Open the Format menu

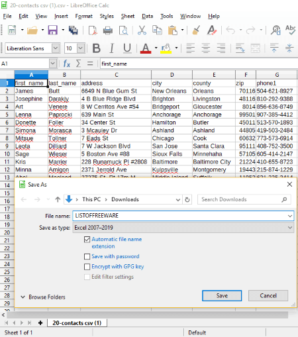tap(83, 16)
